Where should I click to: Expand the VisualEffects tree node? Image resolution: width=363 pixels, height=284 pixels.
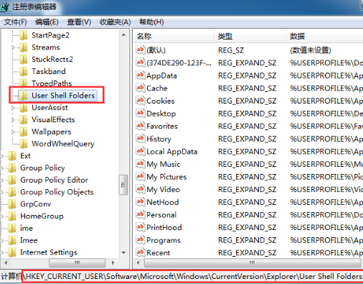pyautogui.click(x=13, y=120)
